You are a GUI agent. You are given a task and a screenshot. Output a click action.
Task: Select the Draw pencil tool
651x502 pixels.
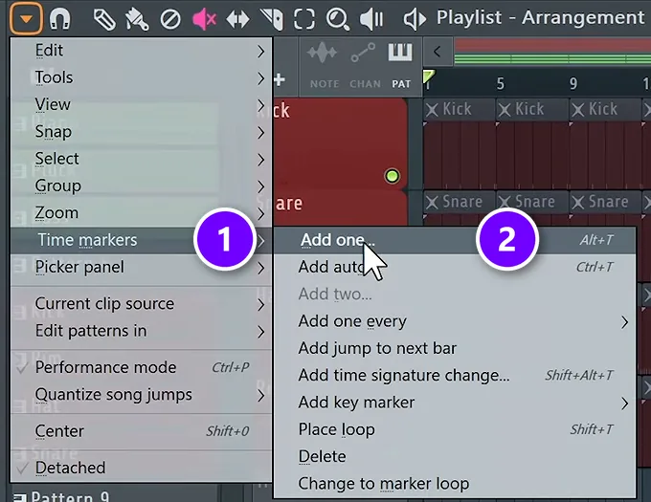pos(104,19)
